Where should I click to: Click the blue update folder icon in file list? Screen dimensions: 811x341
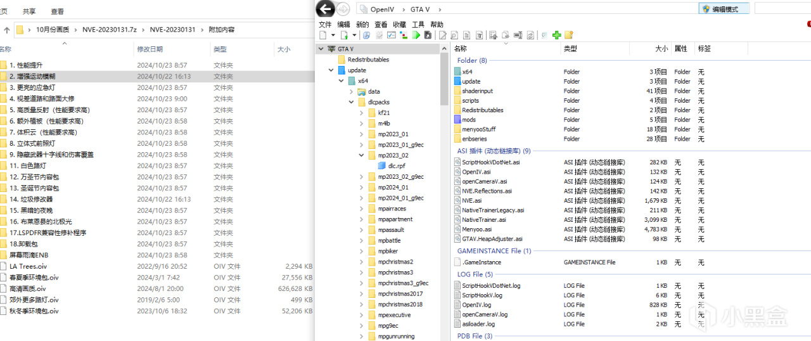coord(457,81)
